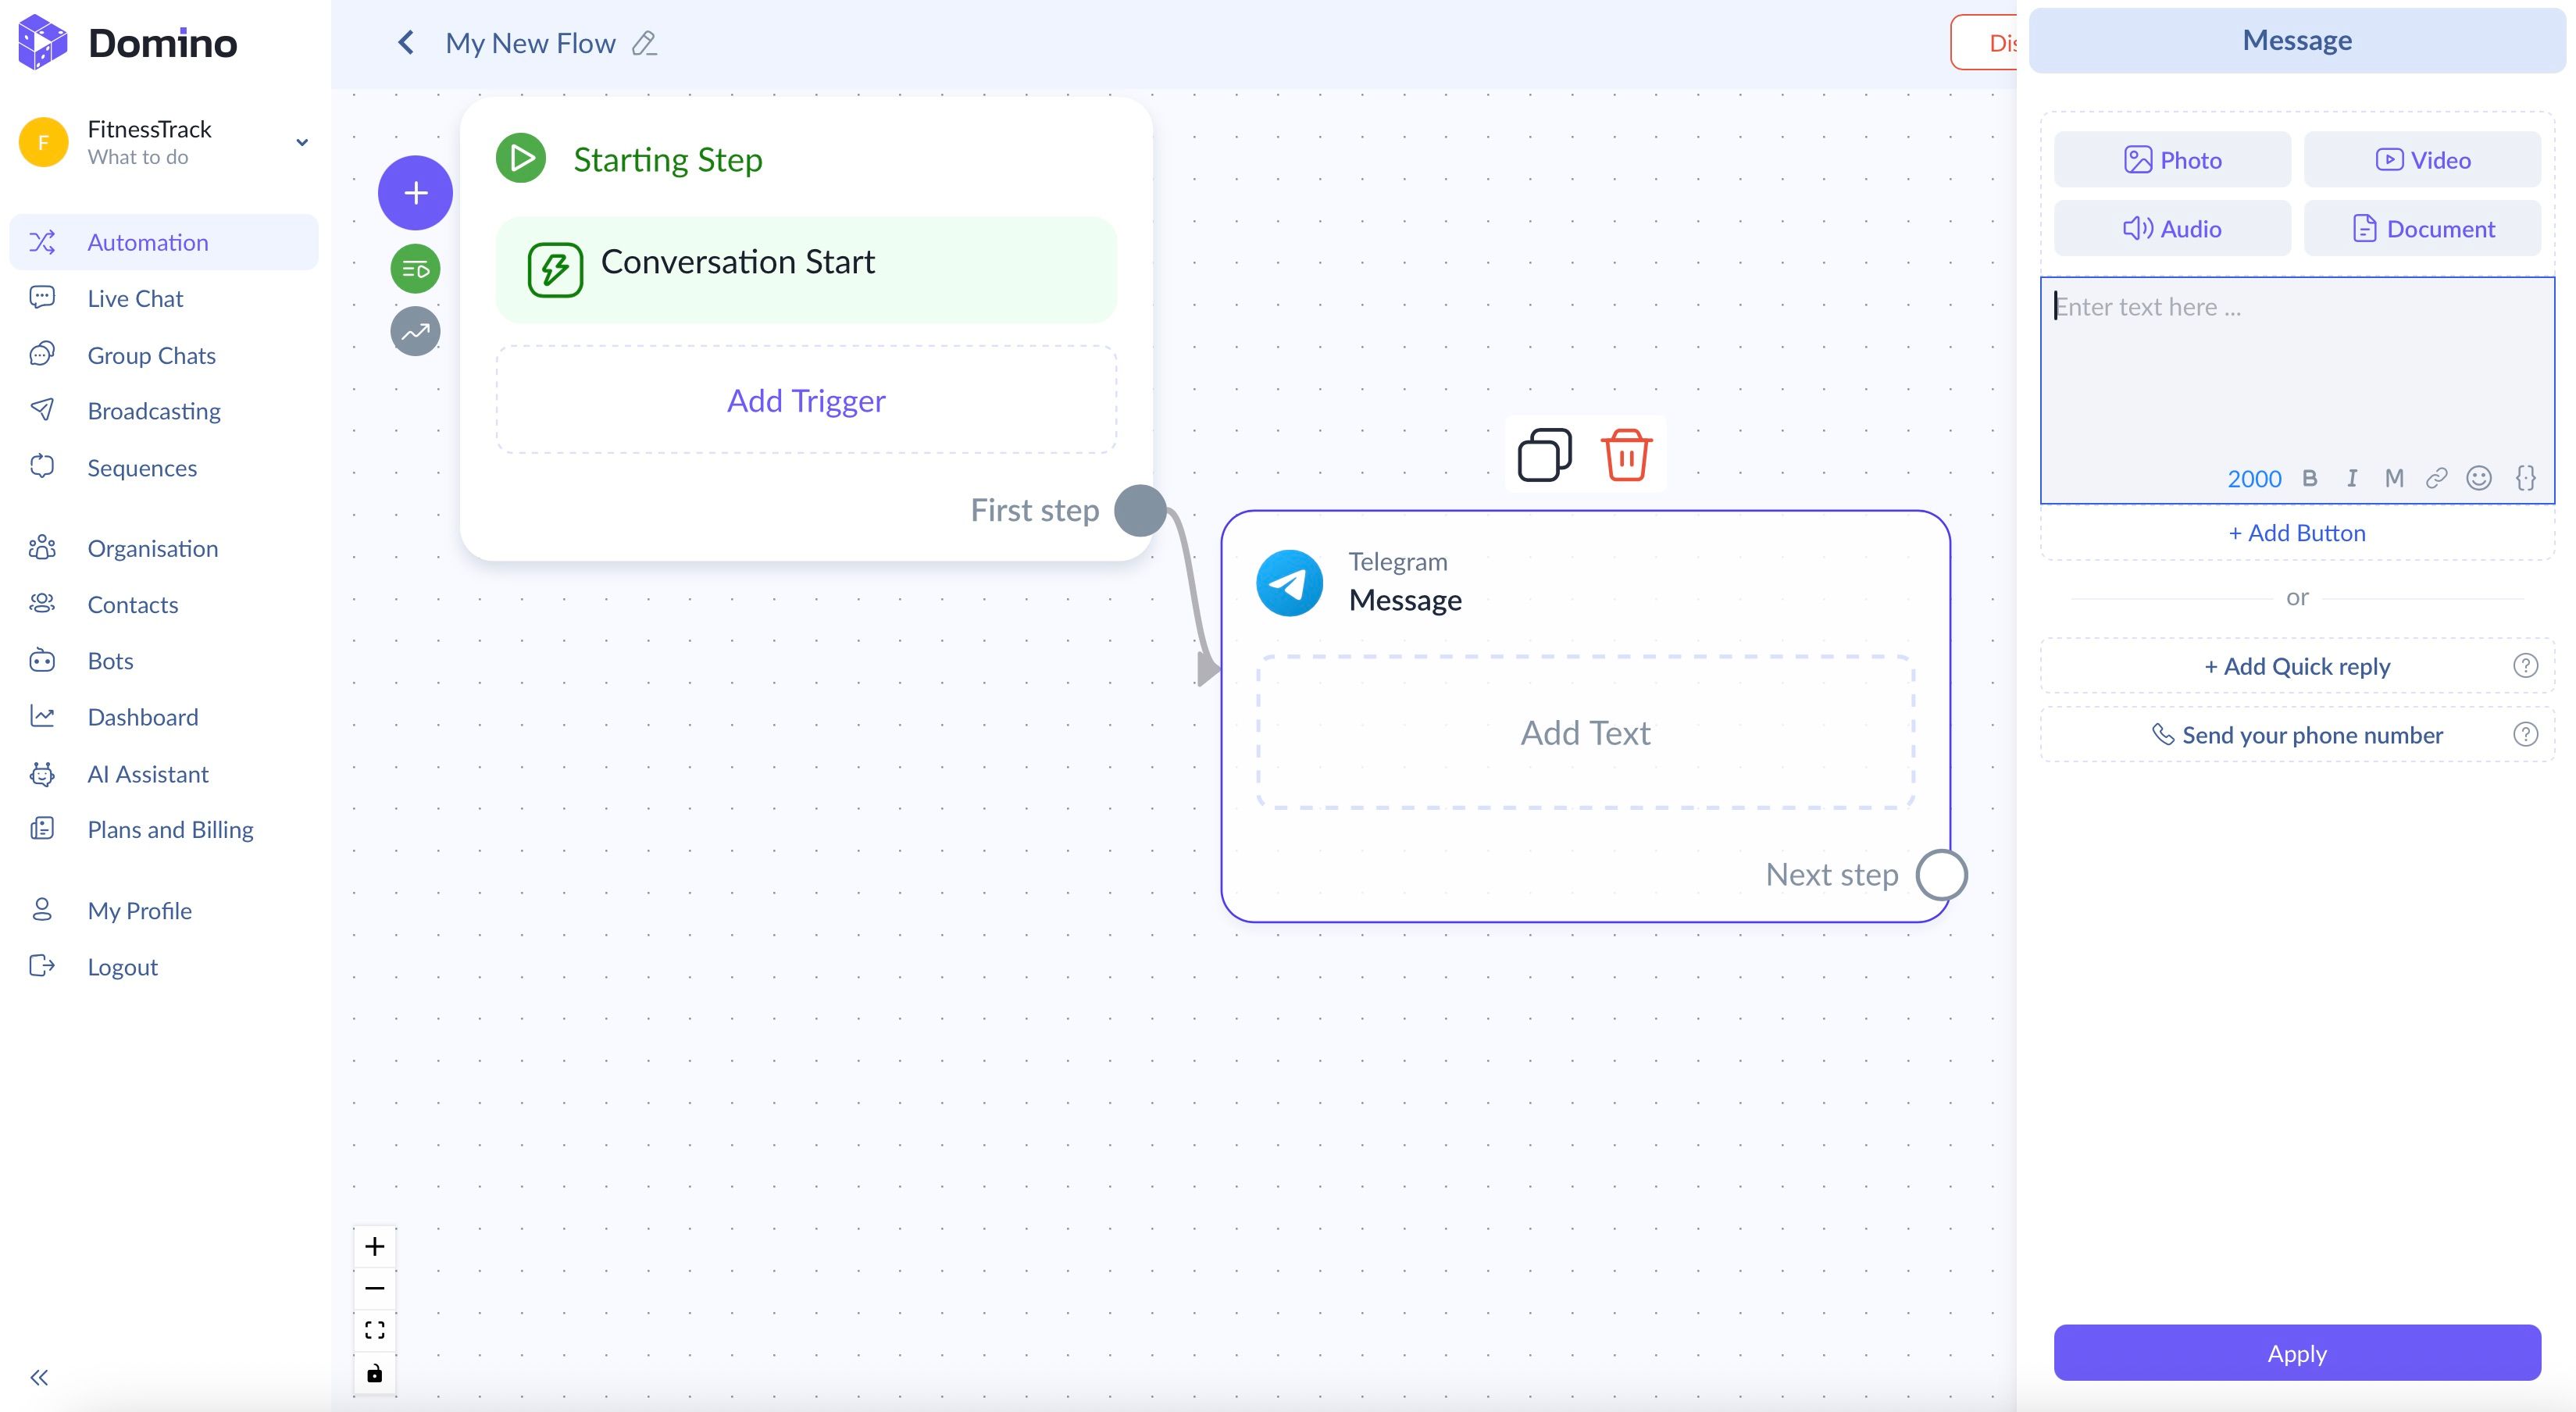This screenshot has height=1412, width=2576.
Task: Go back using the left chevron
Action: coord(406,43)
